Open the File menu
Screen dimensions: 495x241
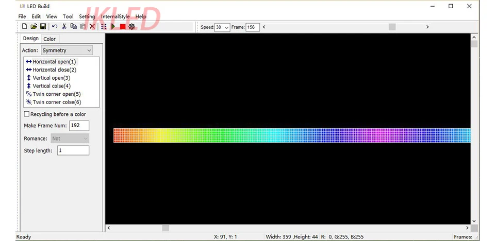22,16
